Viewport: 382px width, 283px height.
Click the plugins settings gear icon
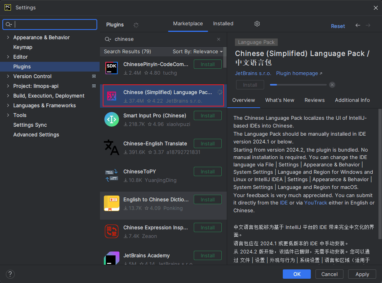pos(257,24)
